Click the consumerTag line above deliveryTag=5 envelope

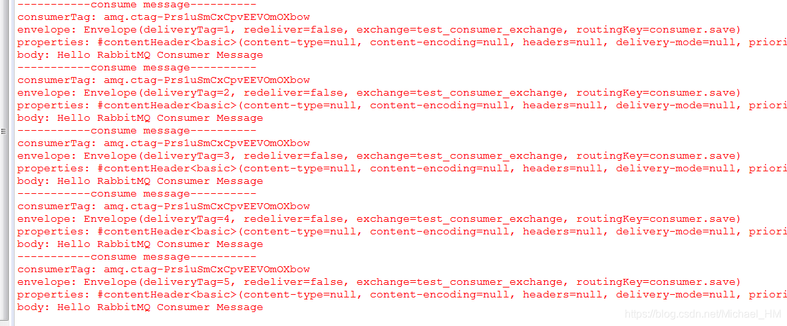(x=164, y=270)
